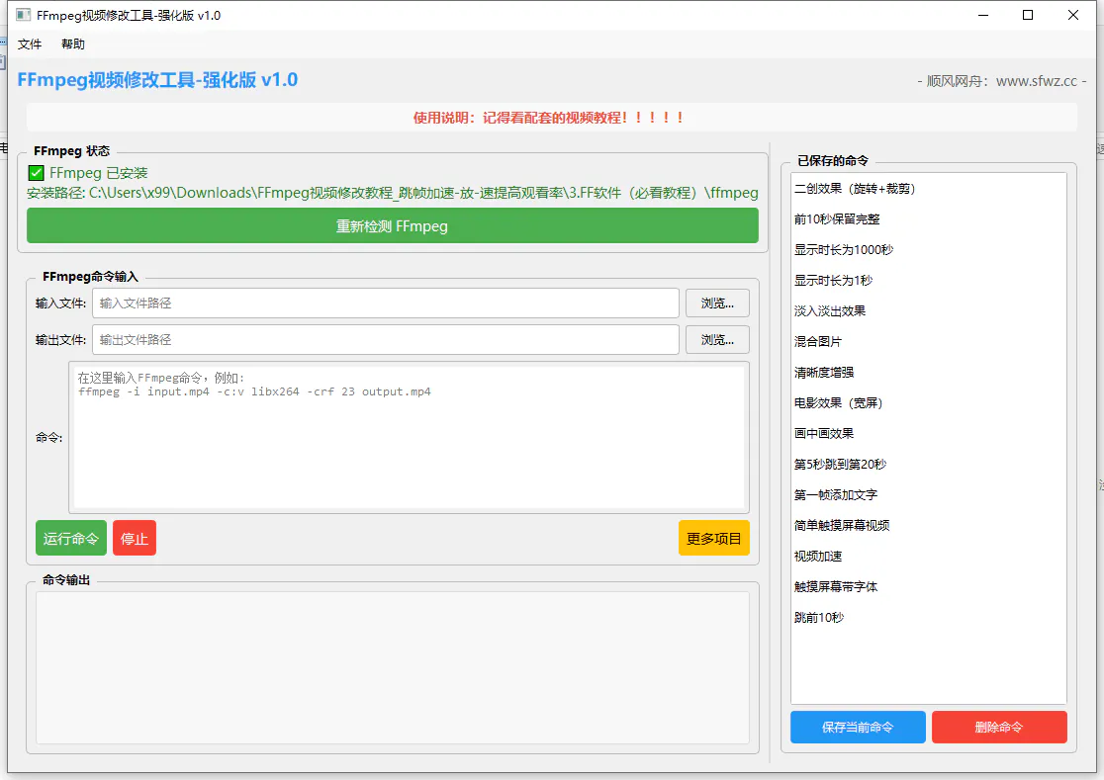Save current command via 保存当前命令
Viewport: 1104px width, 780px height.
[857, 727]
